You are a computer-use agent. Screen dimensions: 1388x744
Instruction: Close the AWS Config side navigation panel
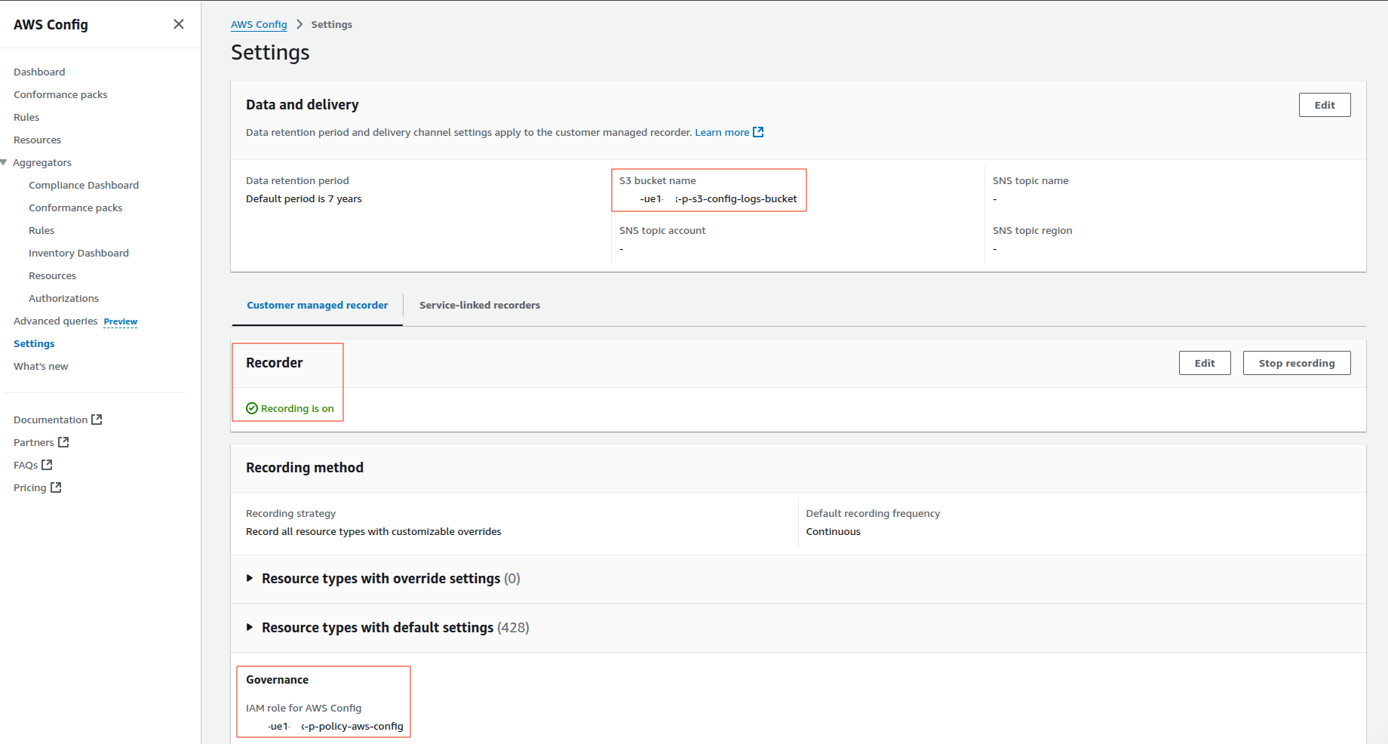pos(179,23)
